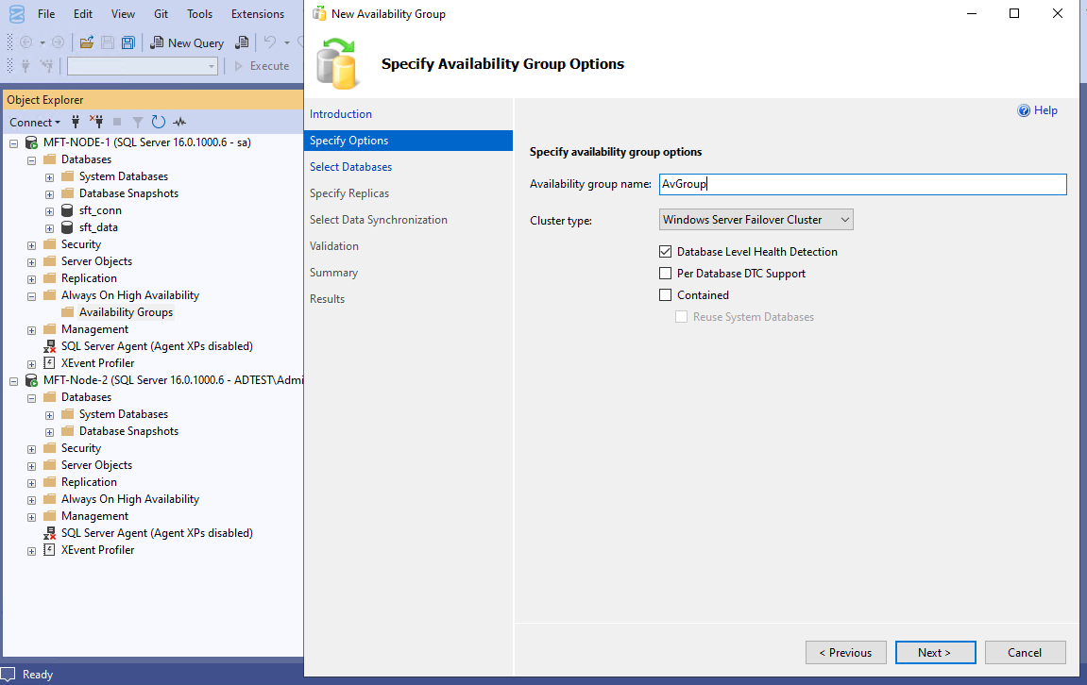
Task: Expand the sft_conn database node
Action: pos(49,211)
